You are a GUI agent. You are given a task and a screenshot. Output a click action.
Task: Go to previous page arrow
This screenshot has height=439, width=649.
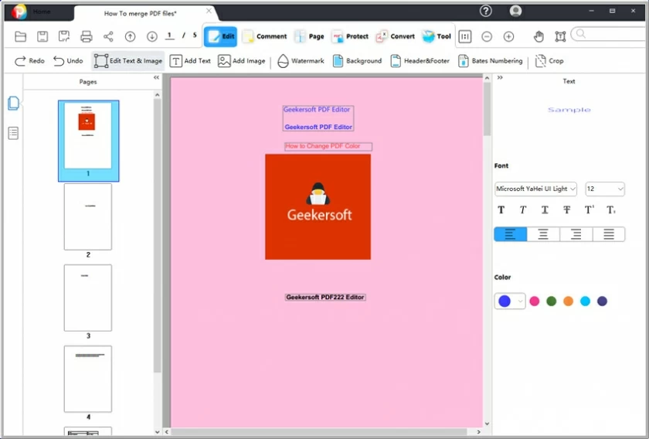tap(130, 36)
